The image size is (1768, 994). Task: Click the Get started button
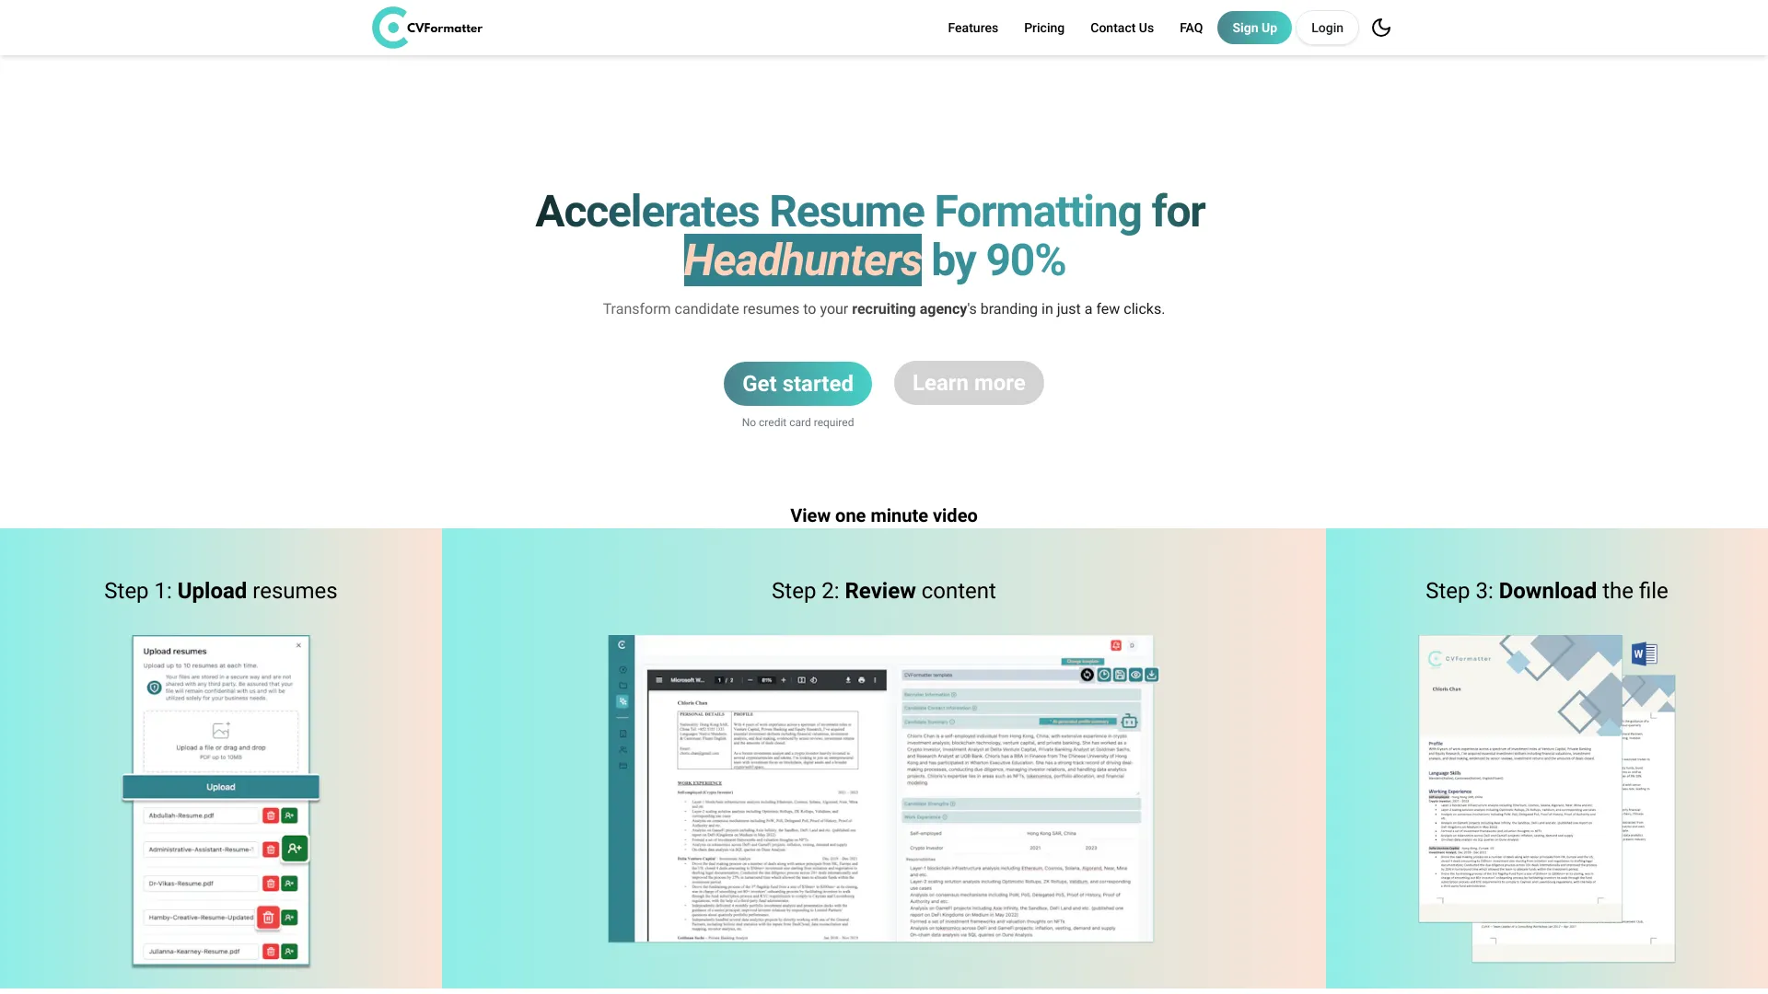pyautogui.click(x=797, y=384)
